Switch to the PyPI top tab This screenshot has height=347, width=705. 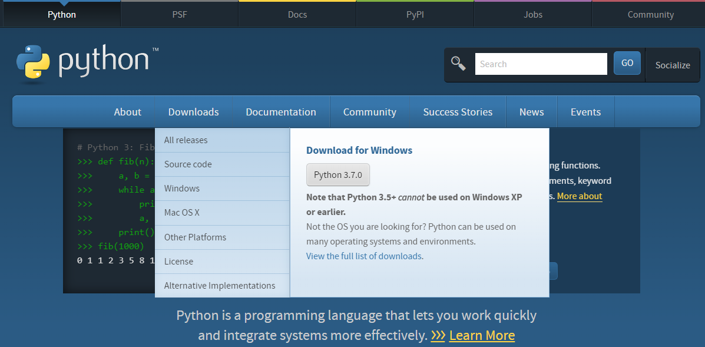[415, 14]
